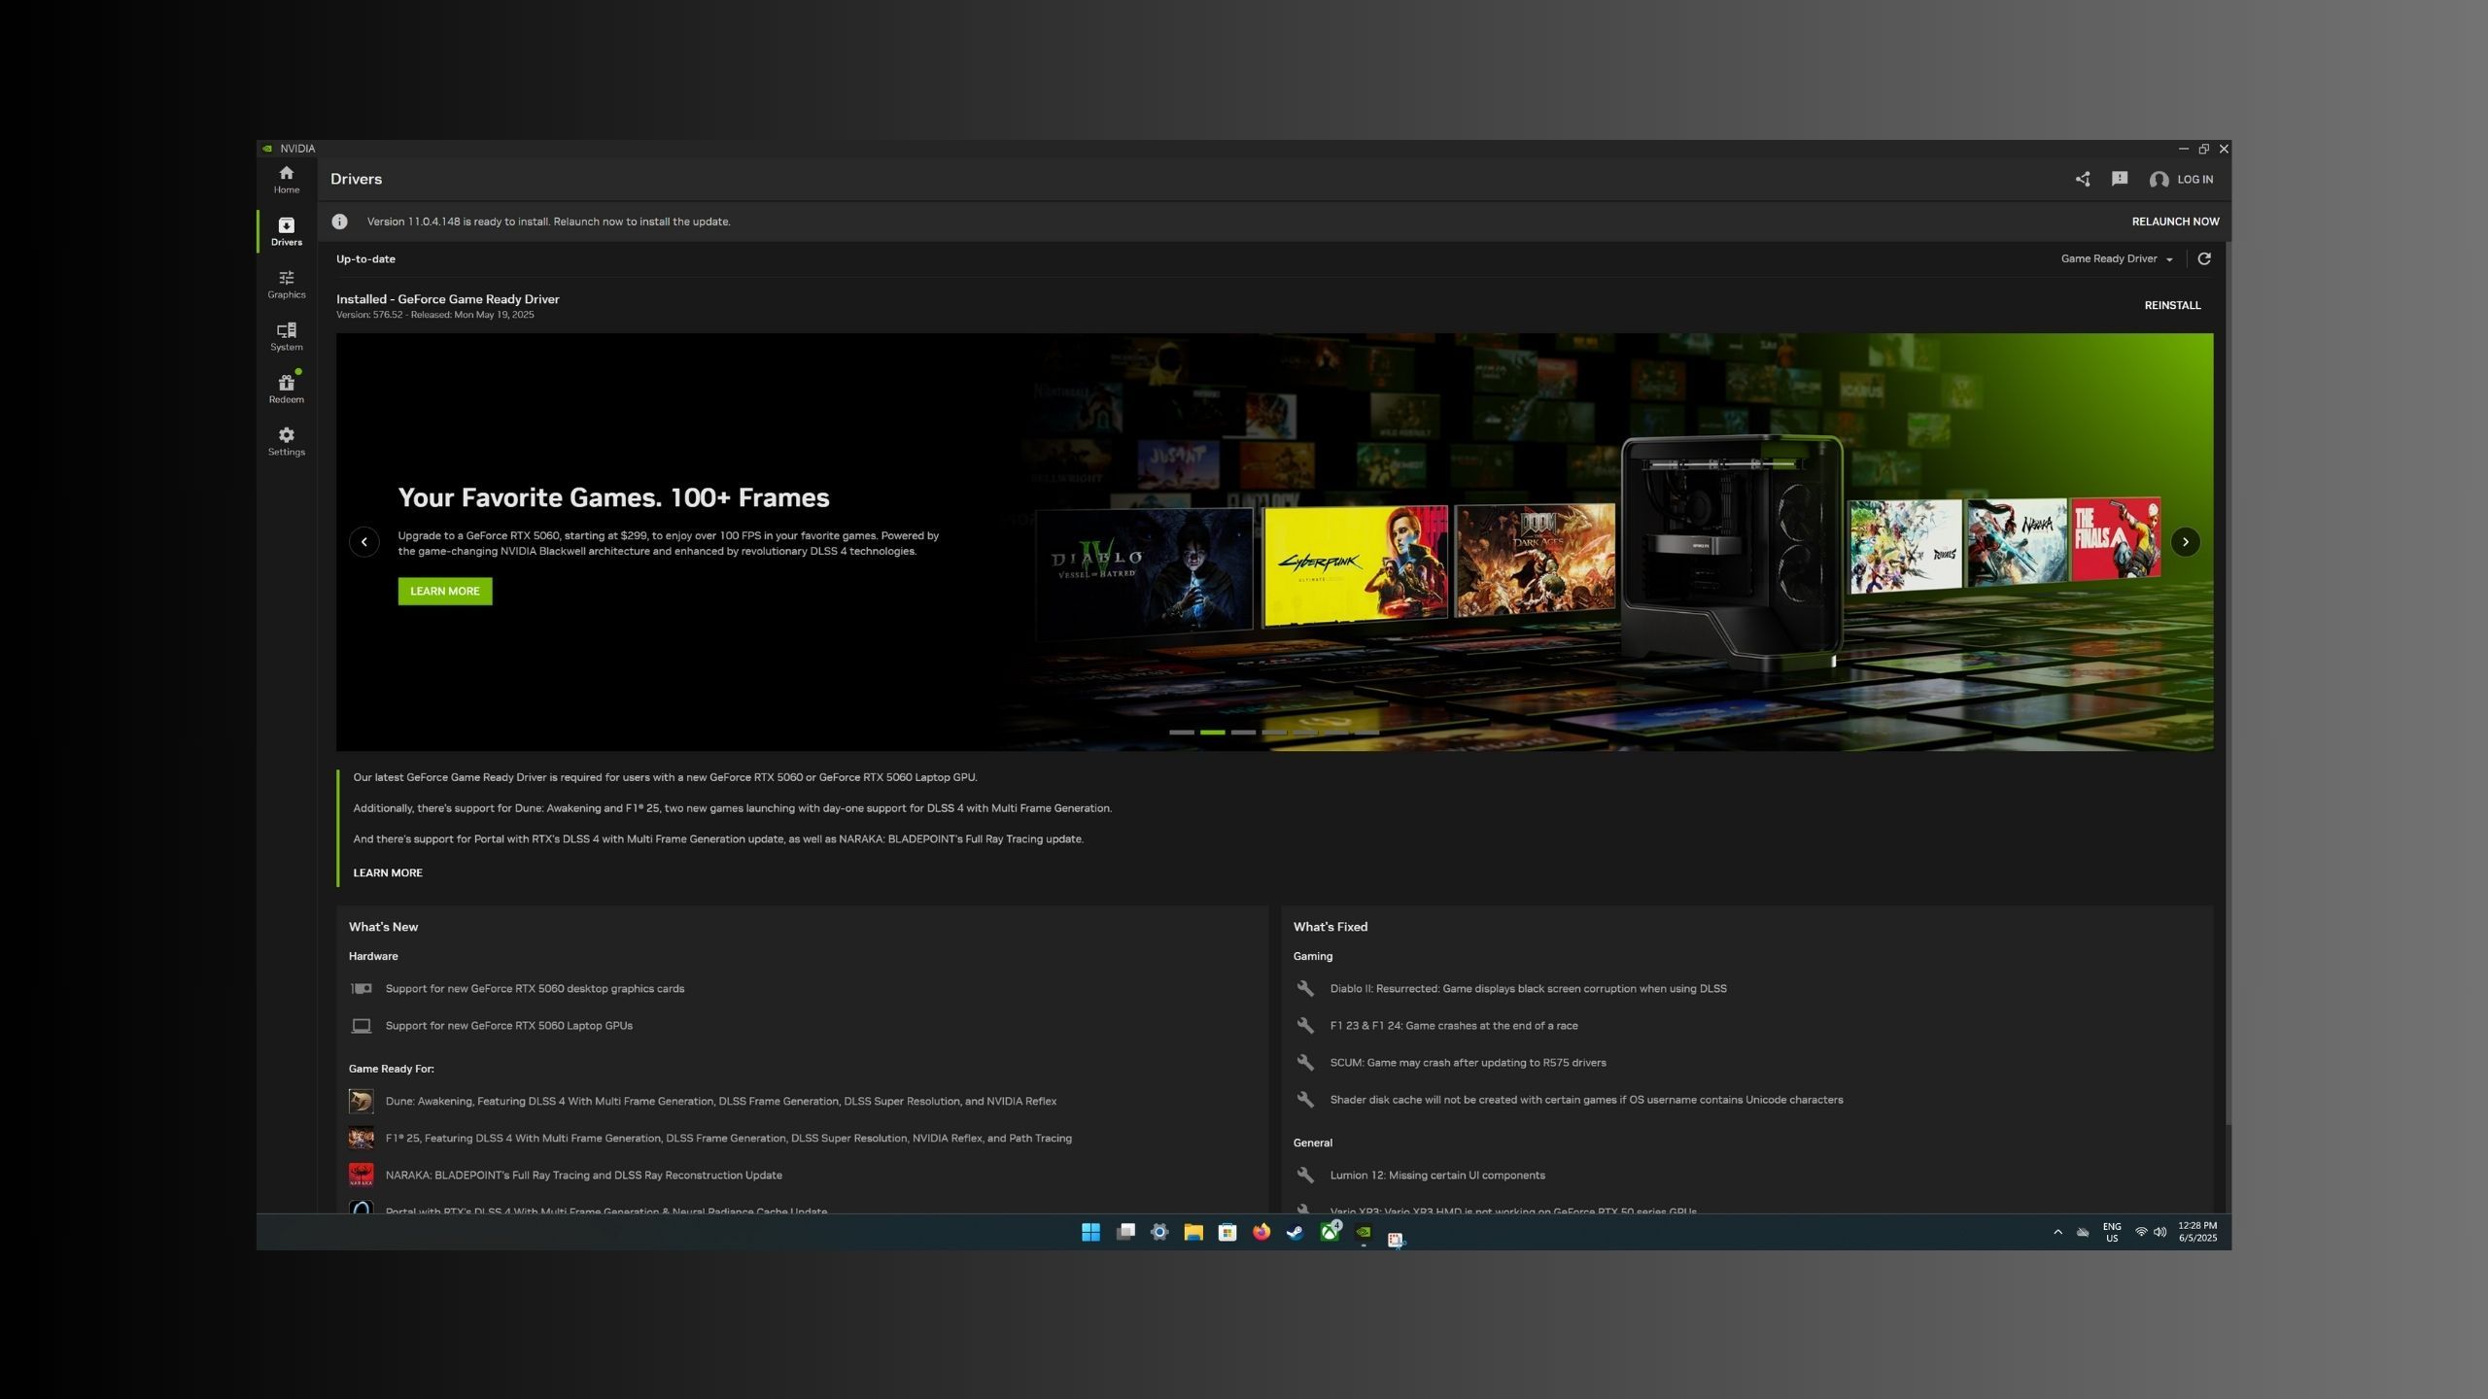Image resolution: width=2488 pixels, height=1399 pixels.
Task: Click the Marvel Rivals game thumbnail
Action: [x=1905, y=546]
